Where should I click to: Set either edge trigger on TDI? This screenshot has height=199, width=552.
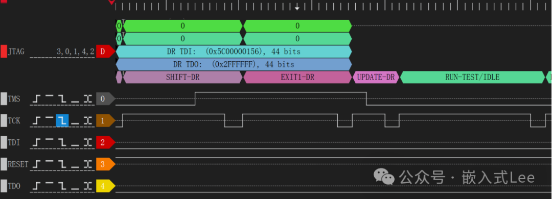point(88,142)
